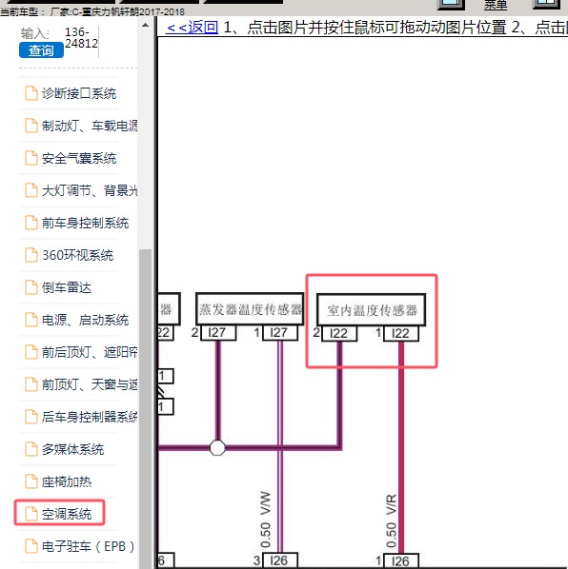Open 制动灯、车载电源 diagram entry

tap(90, 126)
